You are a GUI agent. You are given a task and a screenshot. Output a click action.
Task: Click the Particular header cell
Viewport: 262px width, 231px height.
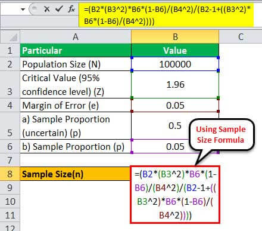pos(76,50)
